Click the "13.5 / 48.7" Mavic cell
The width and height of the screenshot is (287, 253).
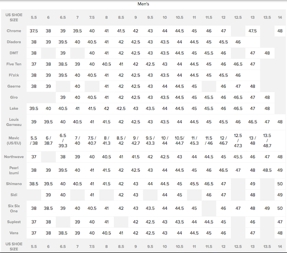[267, 140]
